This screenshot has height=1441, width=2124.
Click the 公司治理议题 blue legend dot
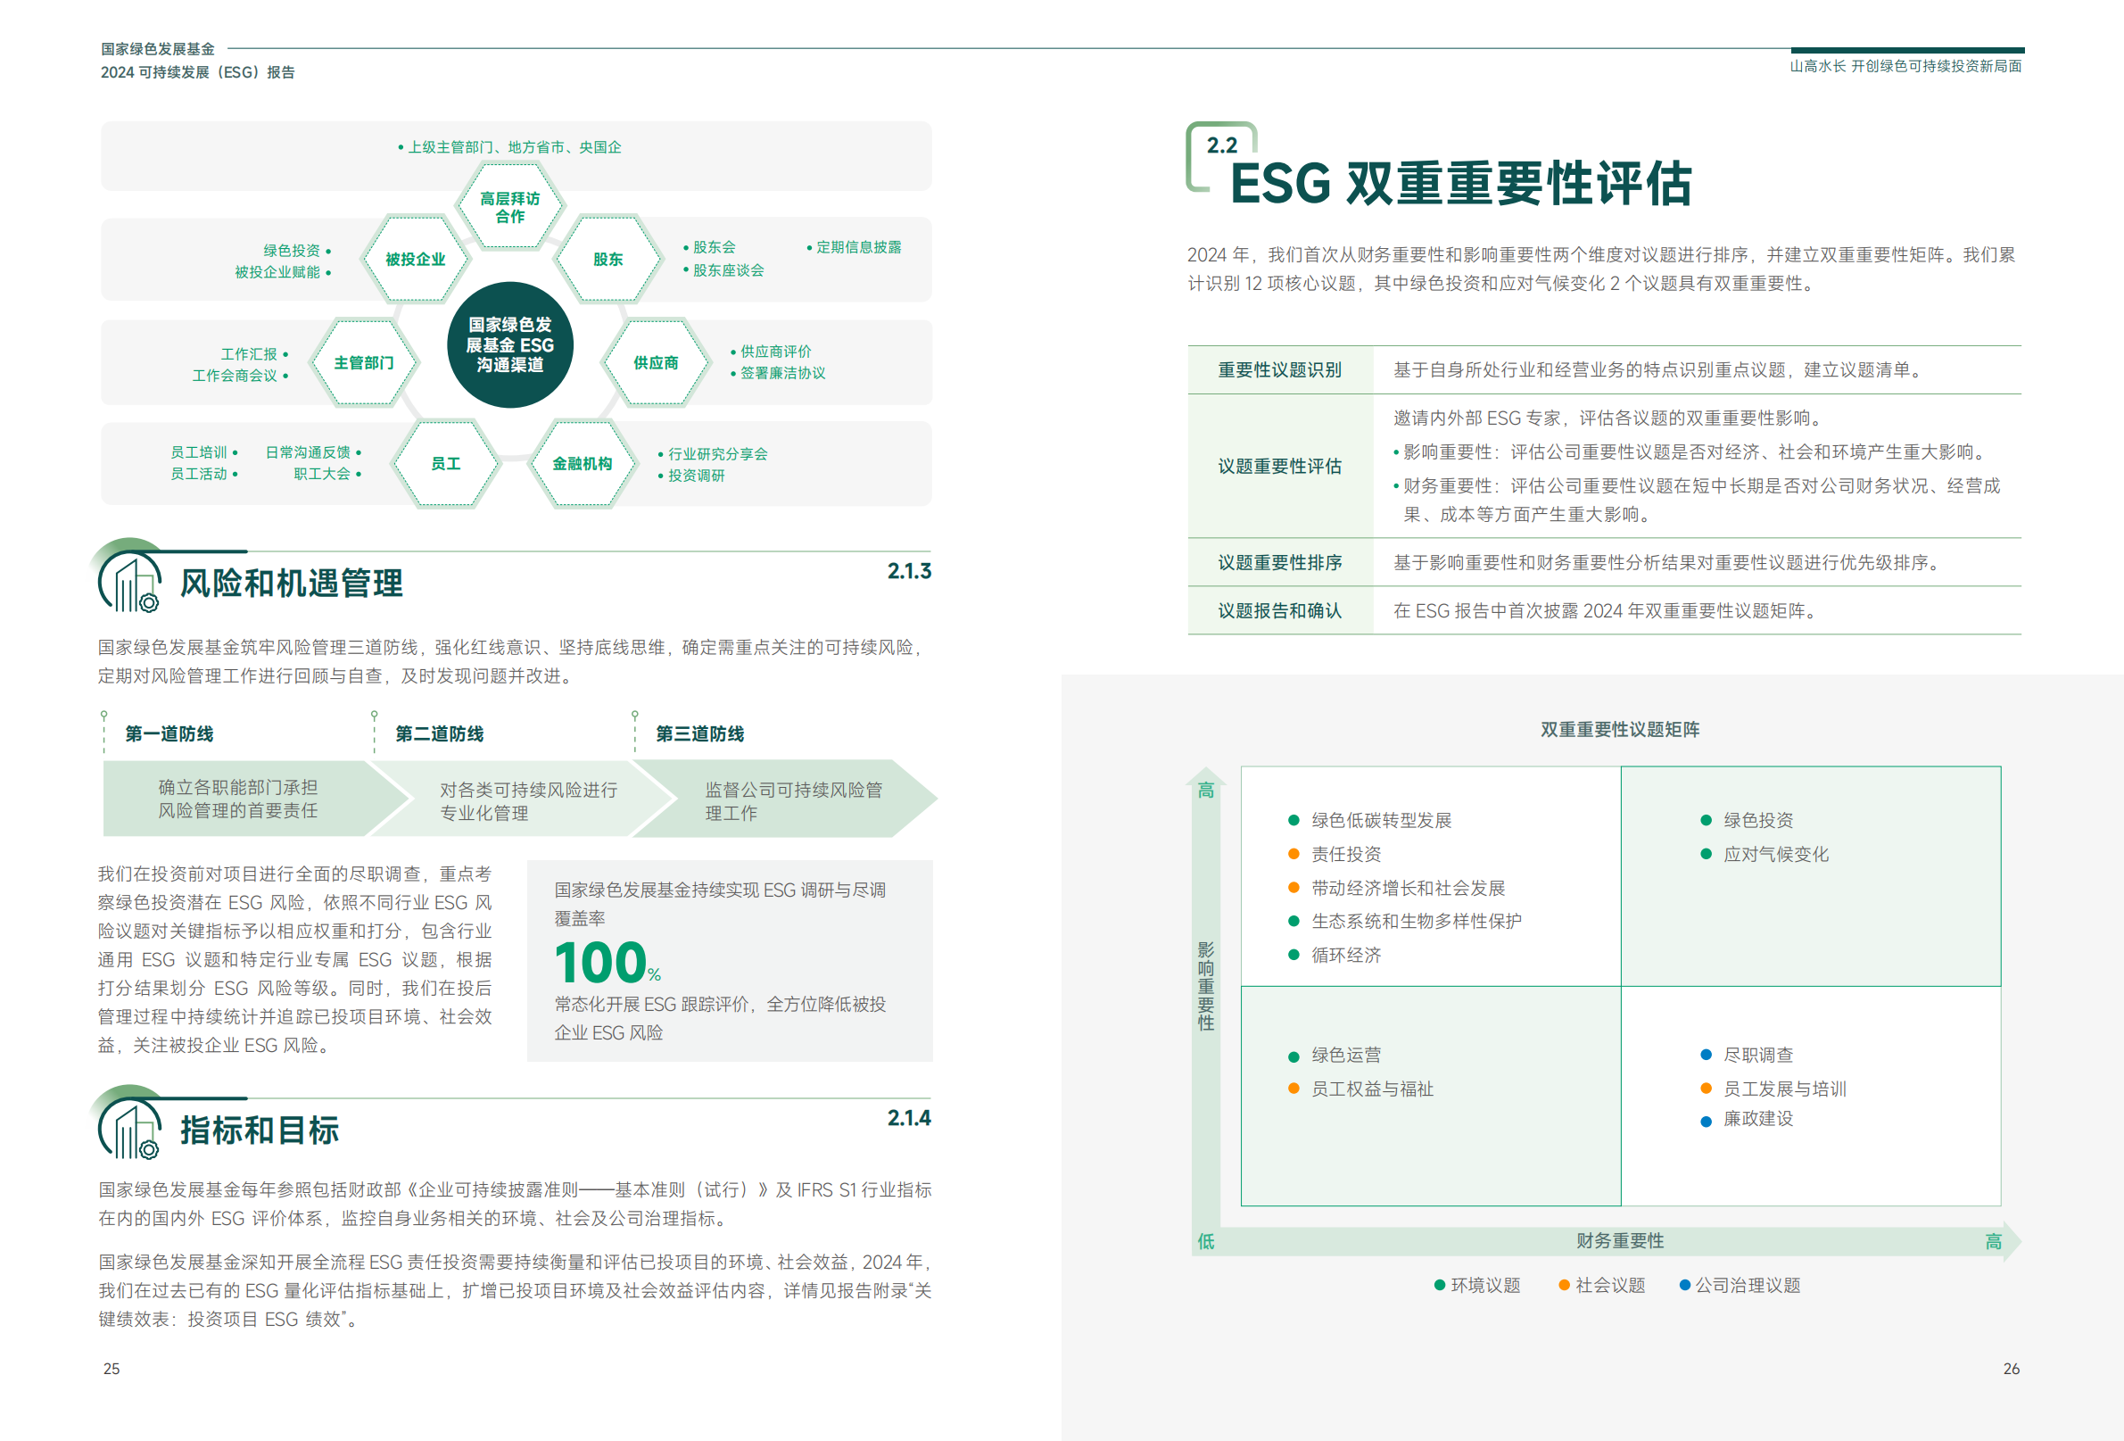coord(1684,1285)
